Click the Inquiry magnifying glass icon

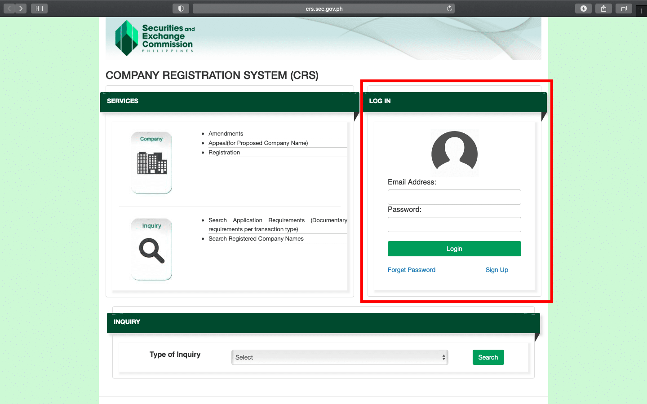(x=151, y=250)
